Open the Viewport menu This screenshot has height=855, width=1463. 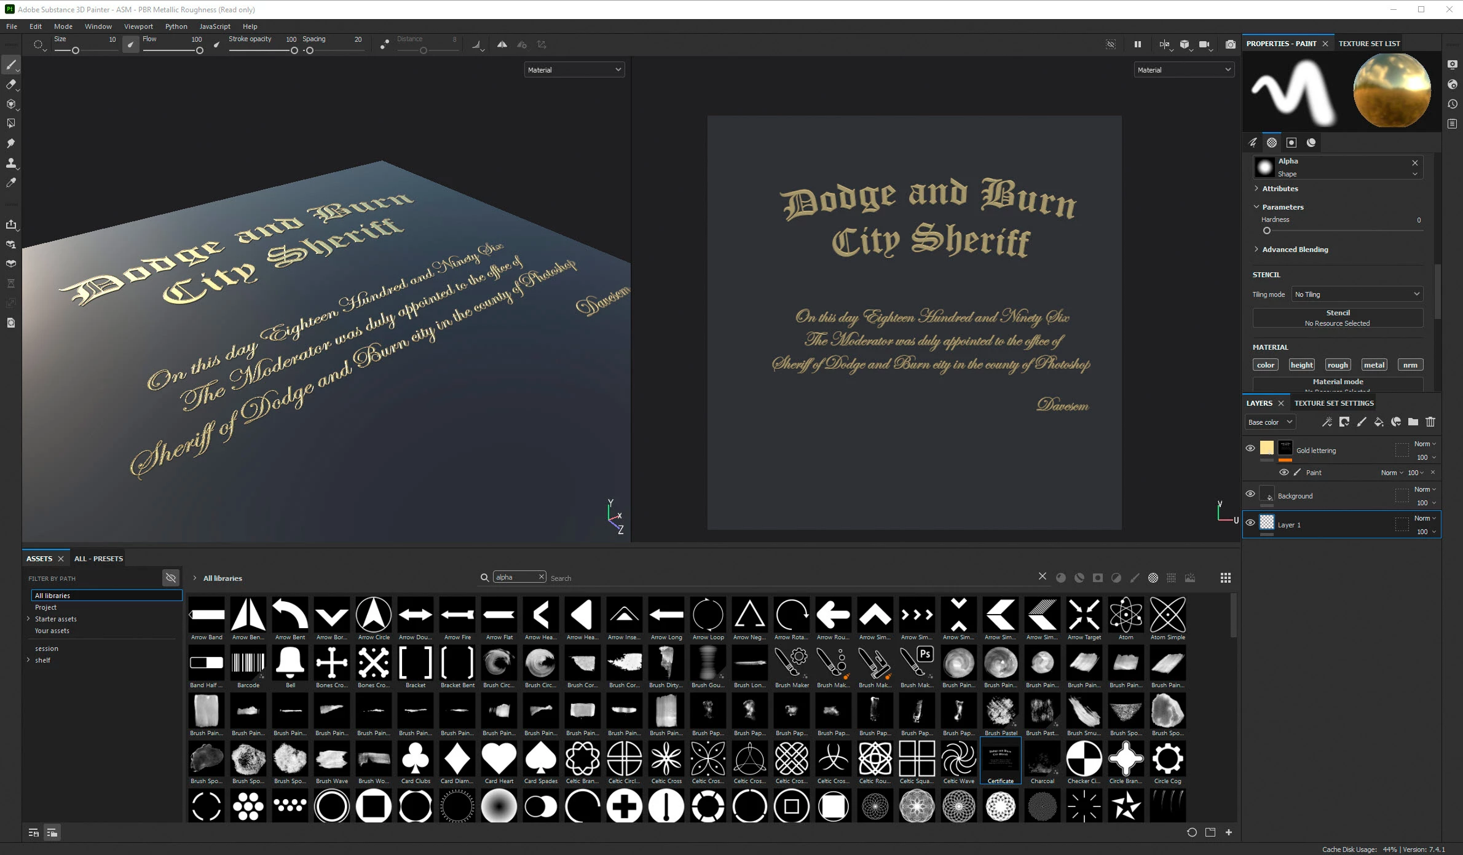tap(138, 26)
